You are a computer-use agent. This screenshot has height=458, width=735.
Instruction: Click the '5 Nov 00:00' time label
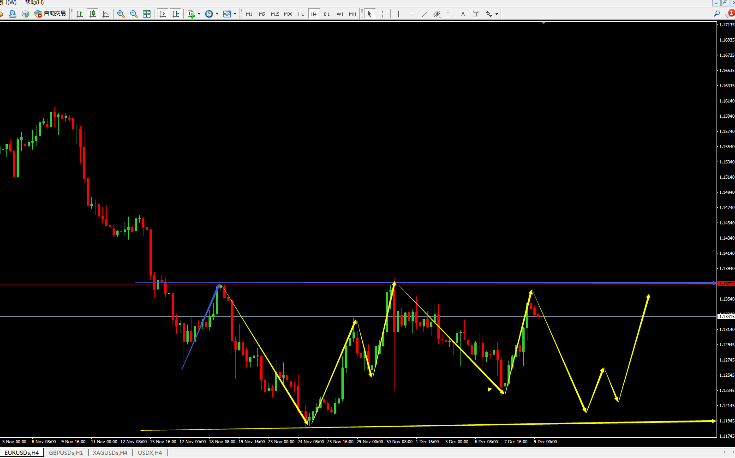14,442
